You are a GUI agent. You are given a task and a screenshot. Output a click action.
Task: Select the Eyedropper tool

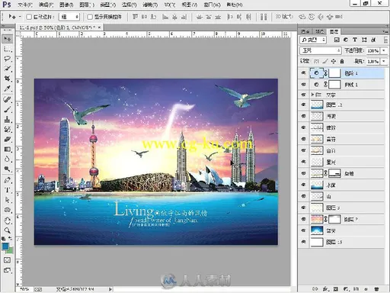point(8,89)
